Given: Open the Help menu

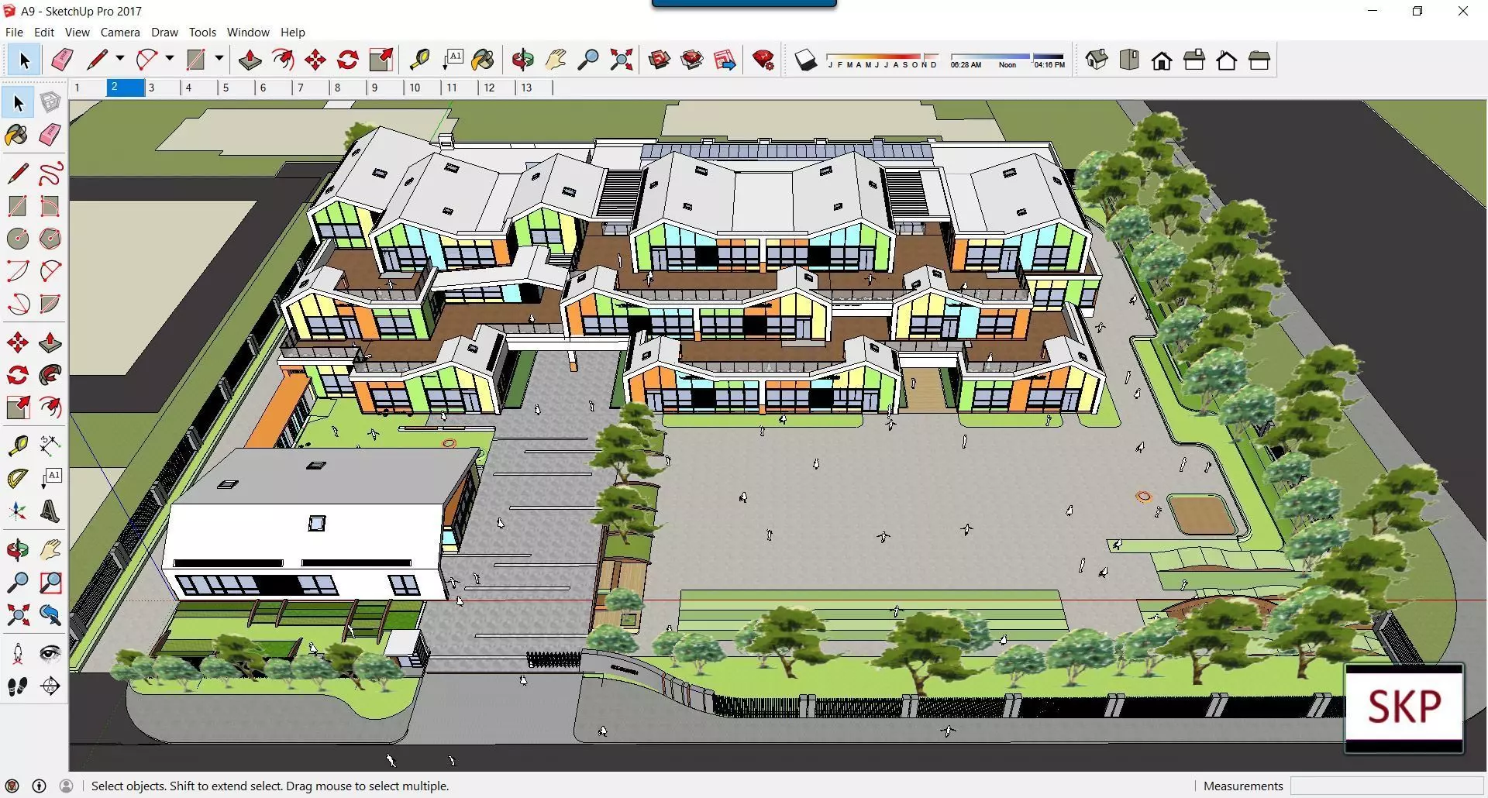Looking at the screenshot, I should [x=293, y=32].
